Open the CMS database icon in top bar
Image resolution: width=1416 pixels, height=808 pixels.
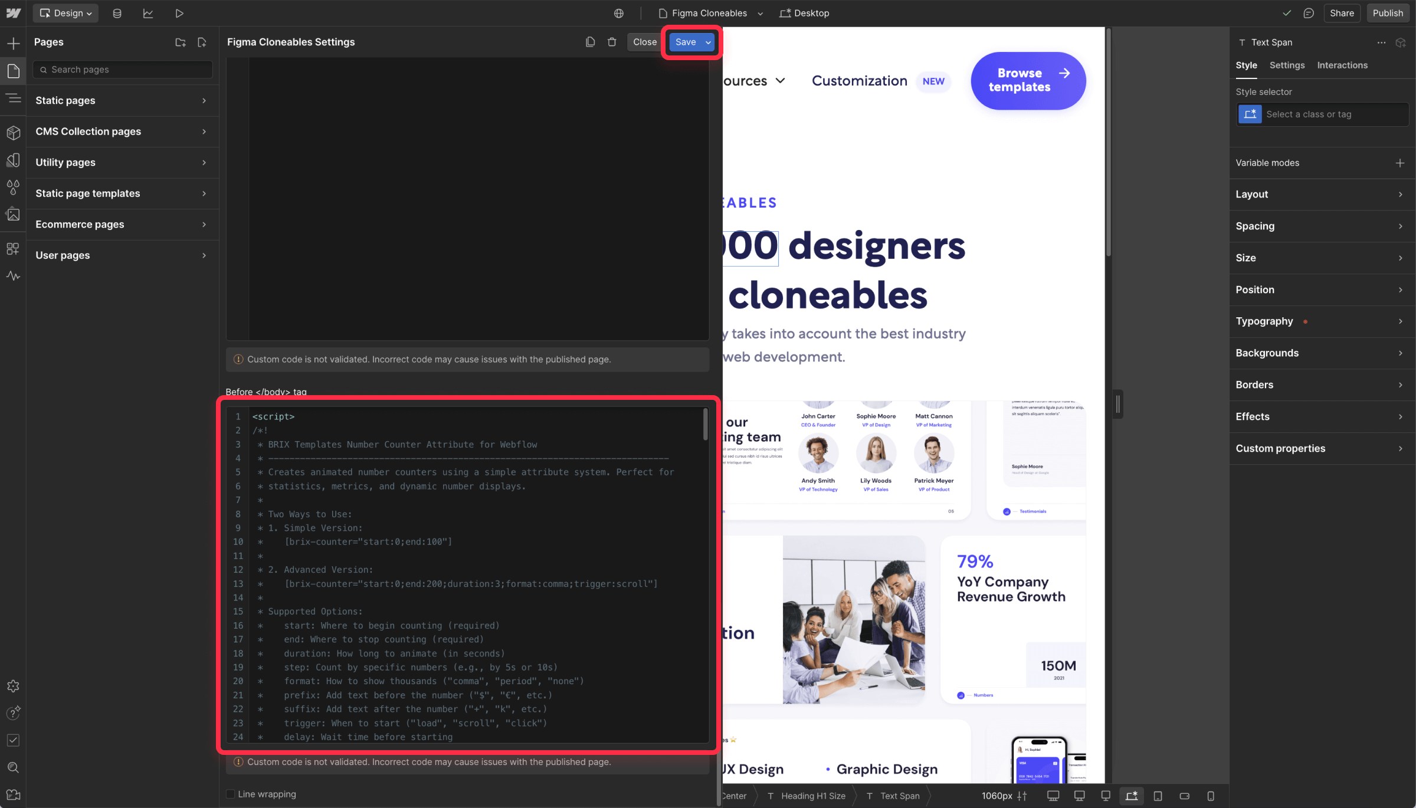tap(117, 13)
